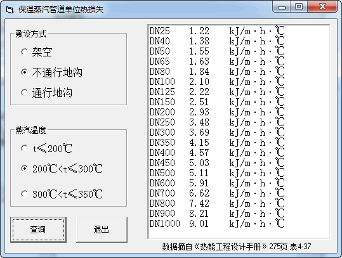342x258 pixels.
Task: Click the application icon in the title bar
Action: click(x=10, y=10)
